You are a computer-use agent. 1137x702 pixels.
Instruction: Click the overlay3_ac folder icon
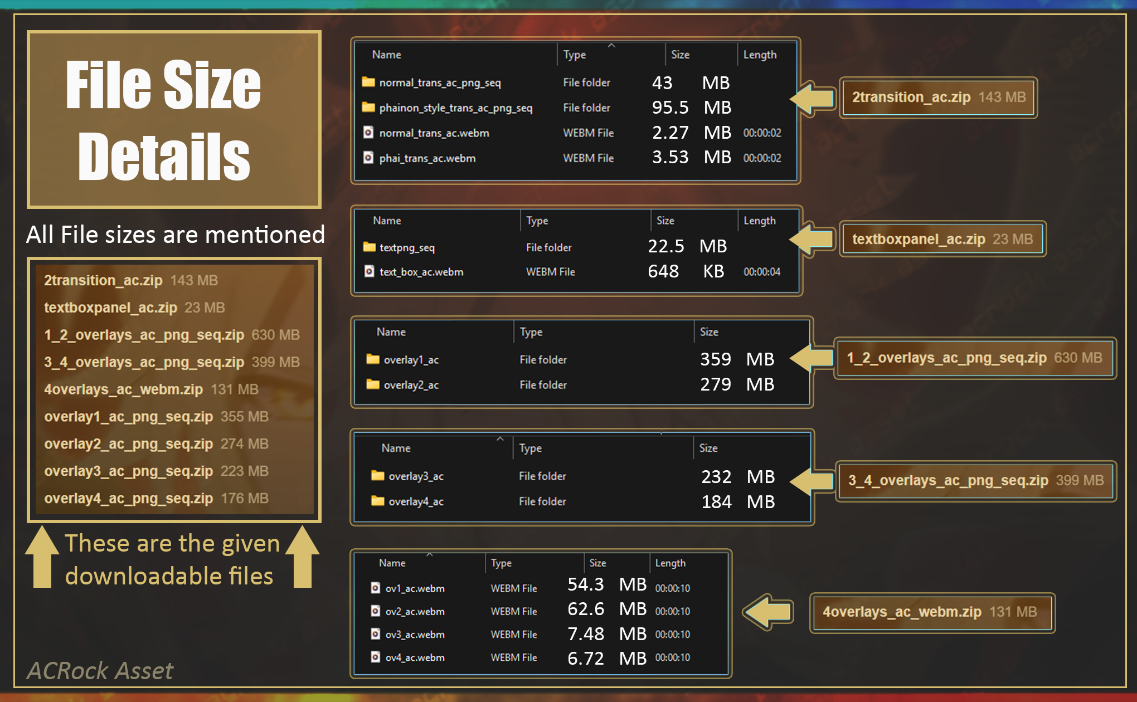coord(378,476)
